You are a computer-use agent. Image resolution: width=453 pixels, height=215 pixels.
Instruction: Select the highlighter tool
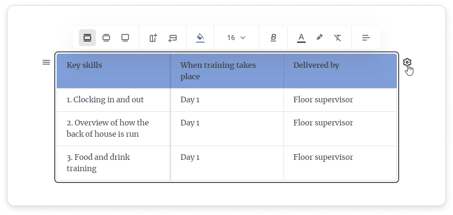coord(319,38)
